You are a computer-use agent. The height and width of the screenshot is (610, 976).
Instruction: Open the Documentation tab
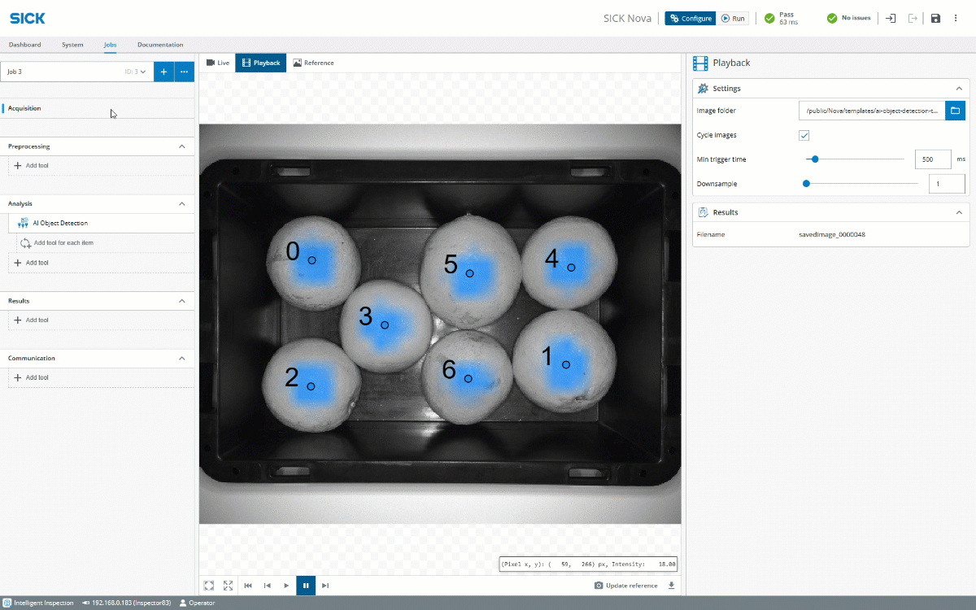coord(160,45)
